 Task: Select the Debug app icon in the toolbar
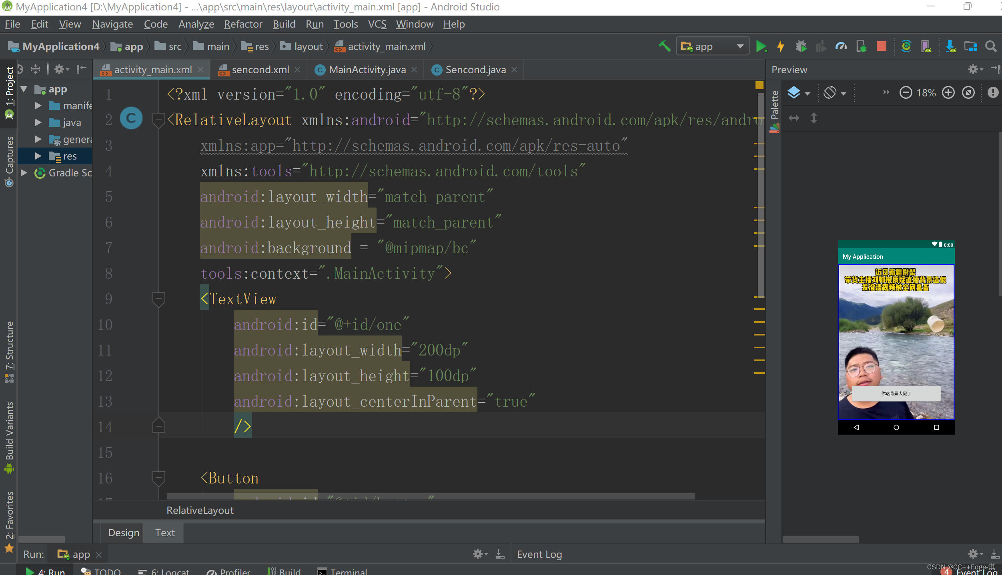coord(801,46)
